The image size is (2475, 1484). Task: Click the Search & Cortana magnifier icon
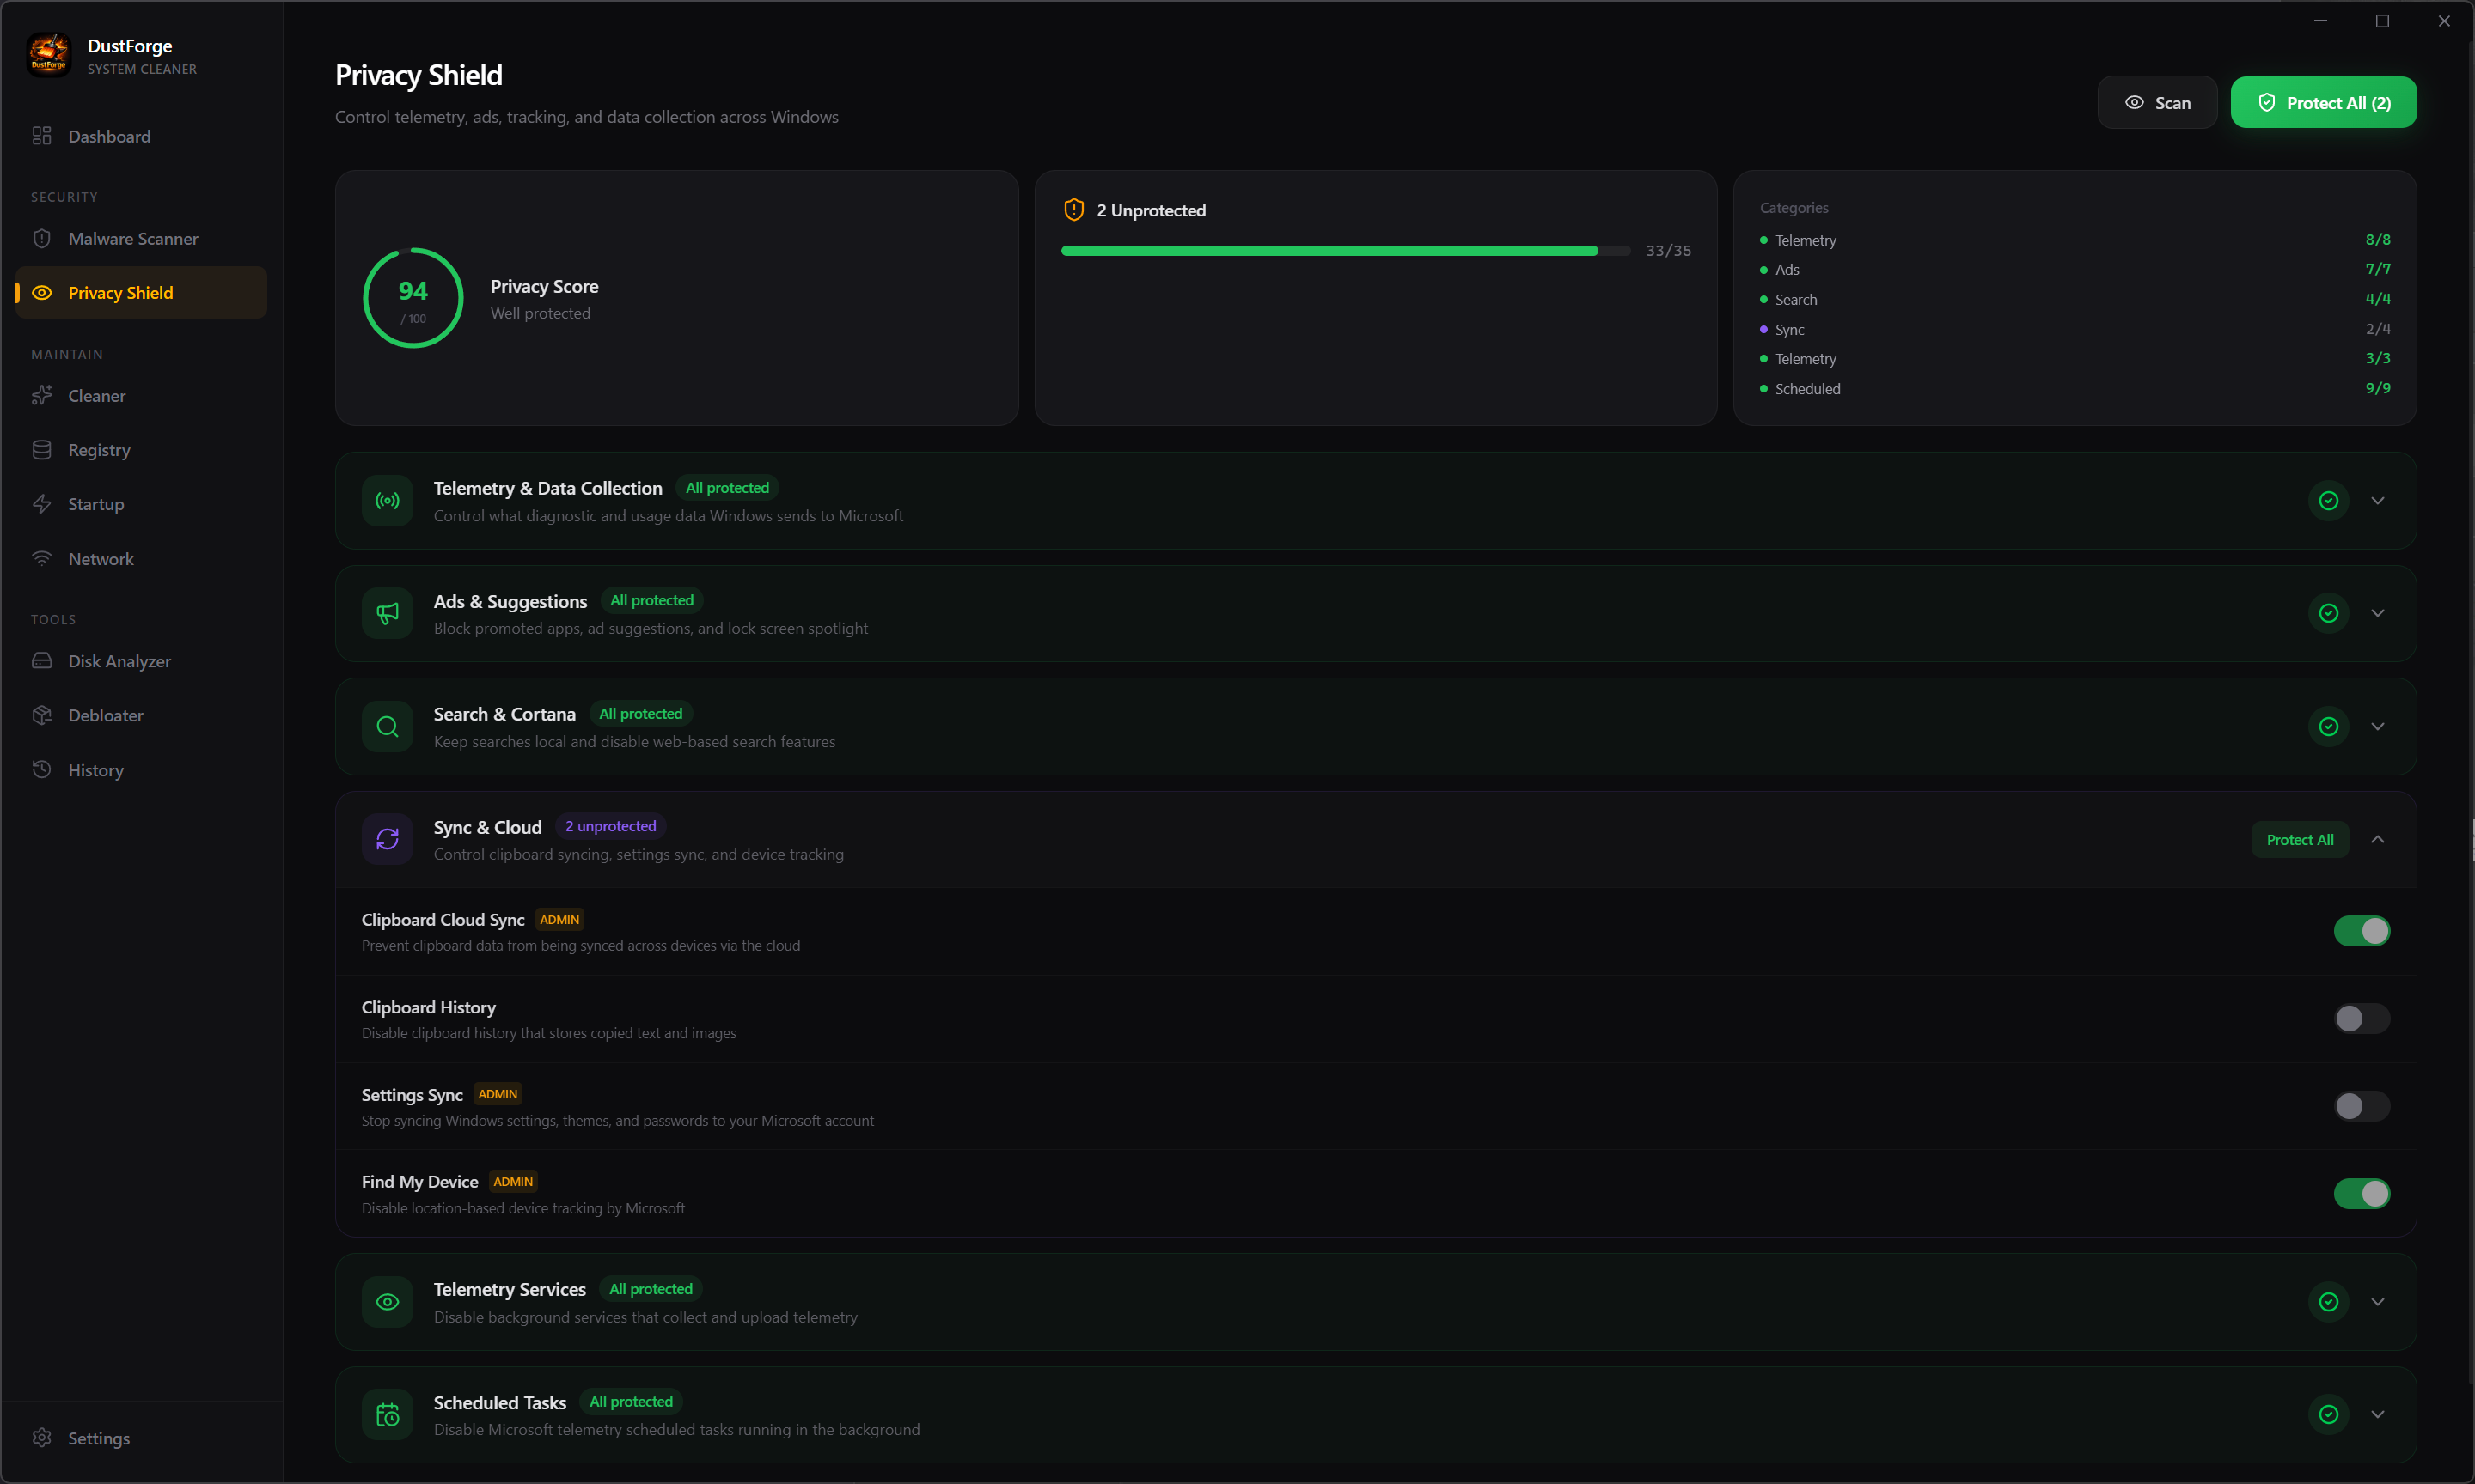pos(388,727)
